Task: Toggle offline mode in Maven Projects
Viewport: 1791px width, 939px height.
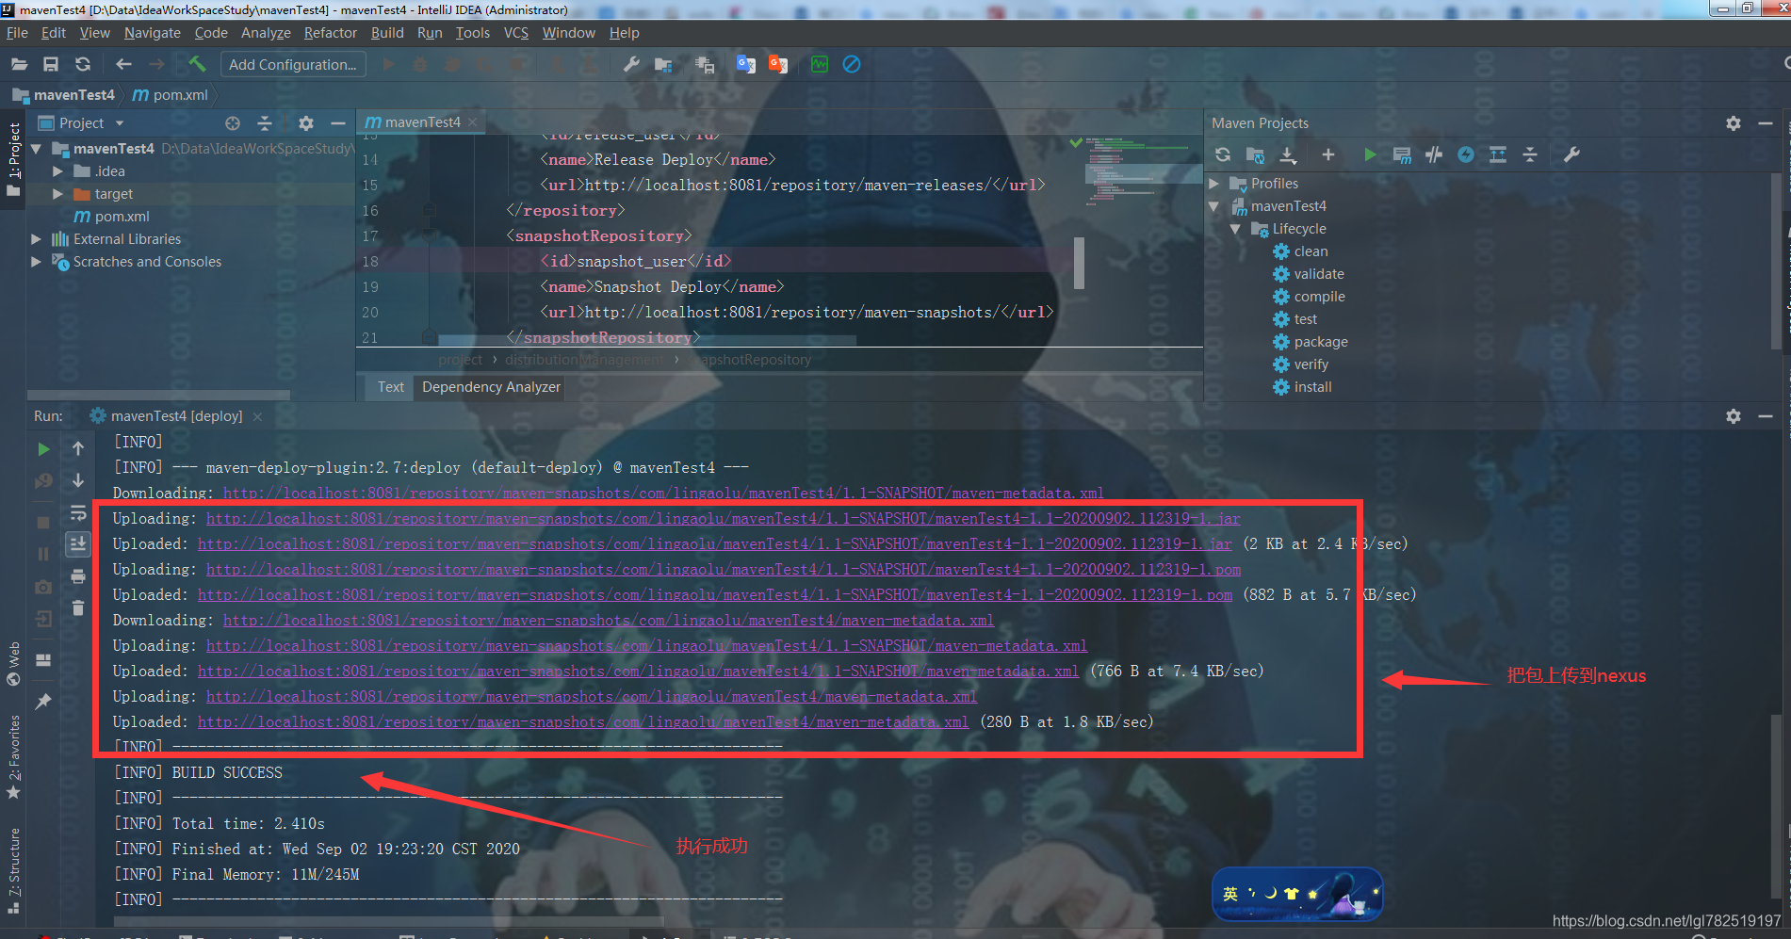Action: (x=1434, y=154)
